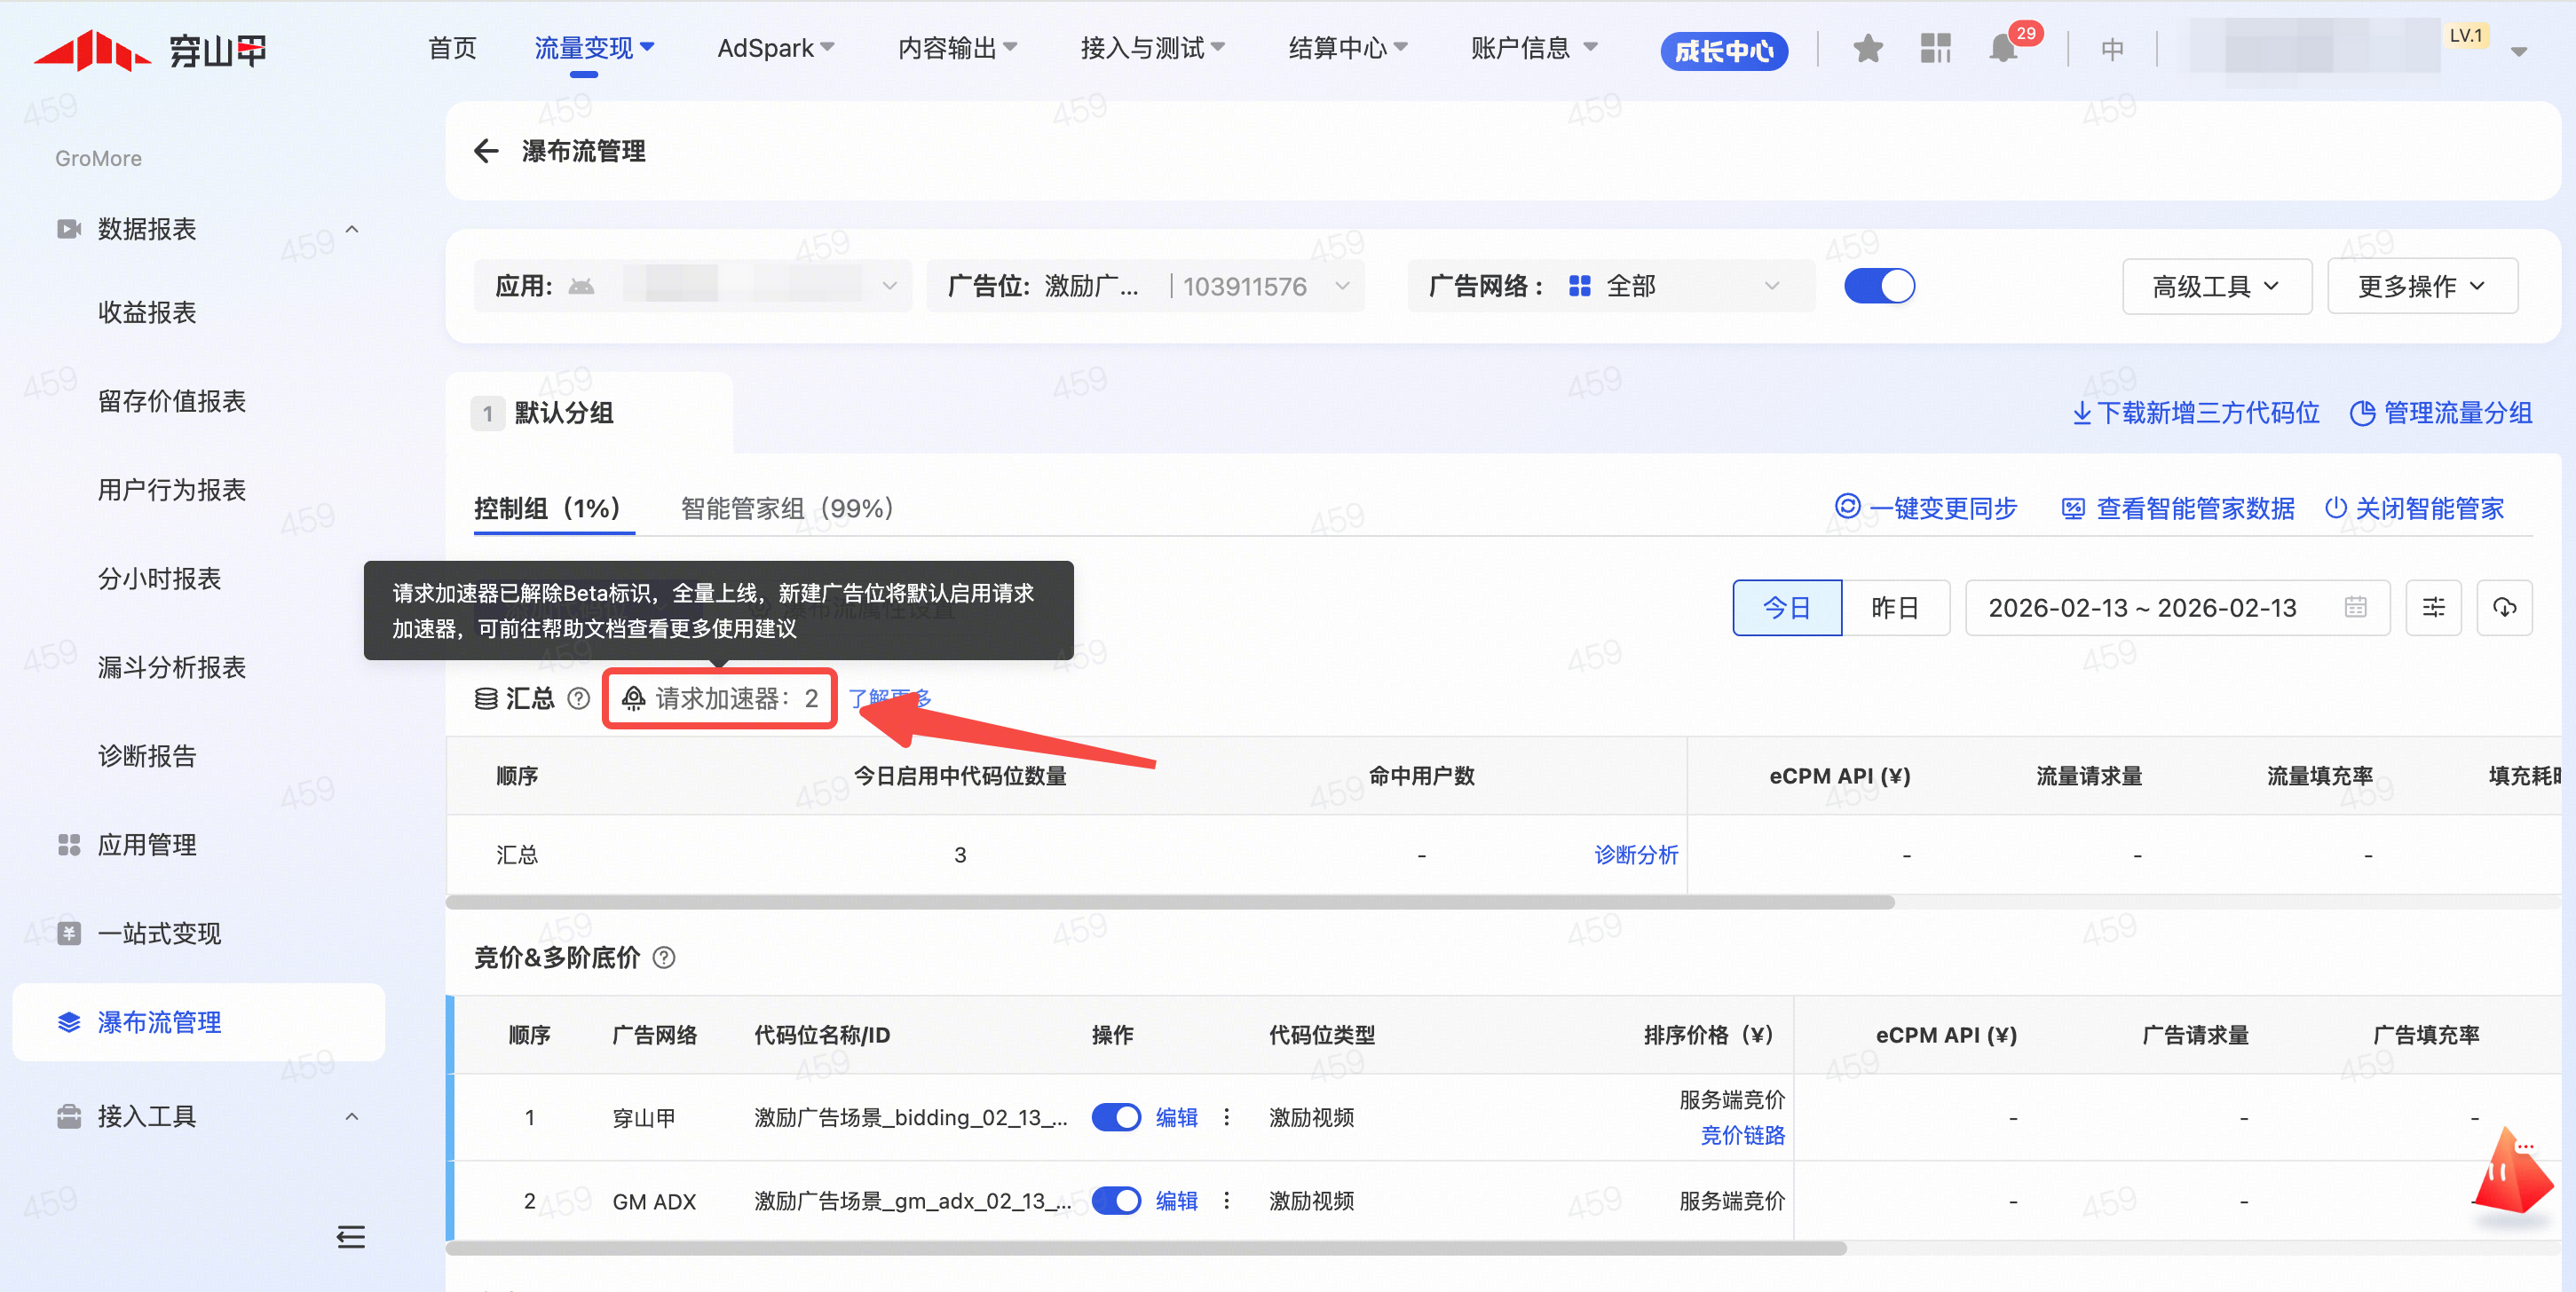Click the back arrow beside 瀑布流管理
The height and width of the screenshot is (1292, 2576).
coord(486,151)
